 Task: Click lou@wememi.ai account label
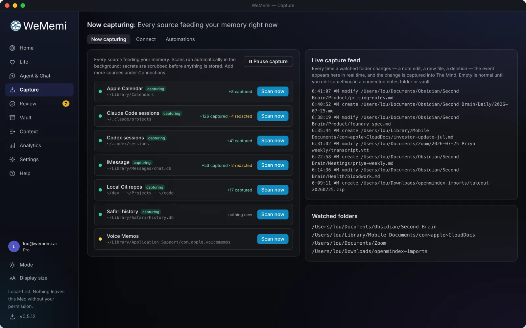(40, 244)
